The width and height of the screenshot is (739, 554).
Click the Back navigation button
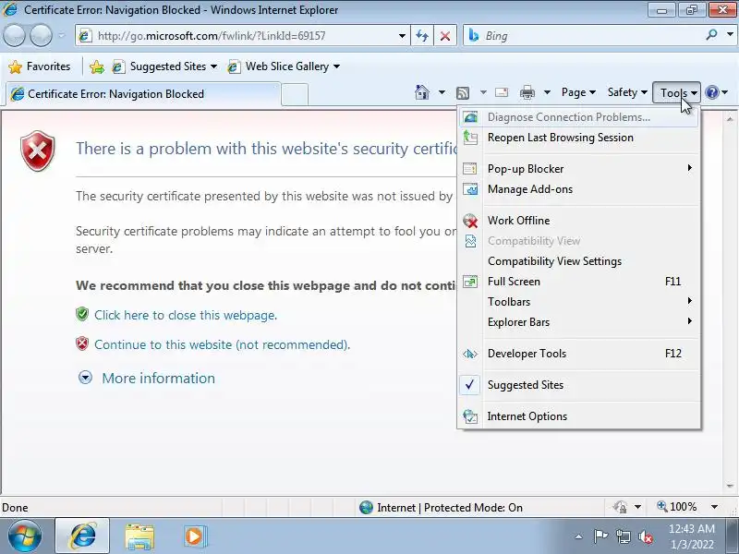(14, 35)
